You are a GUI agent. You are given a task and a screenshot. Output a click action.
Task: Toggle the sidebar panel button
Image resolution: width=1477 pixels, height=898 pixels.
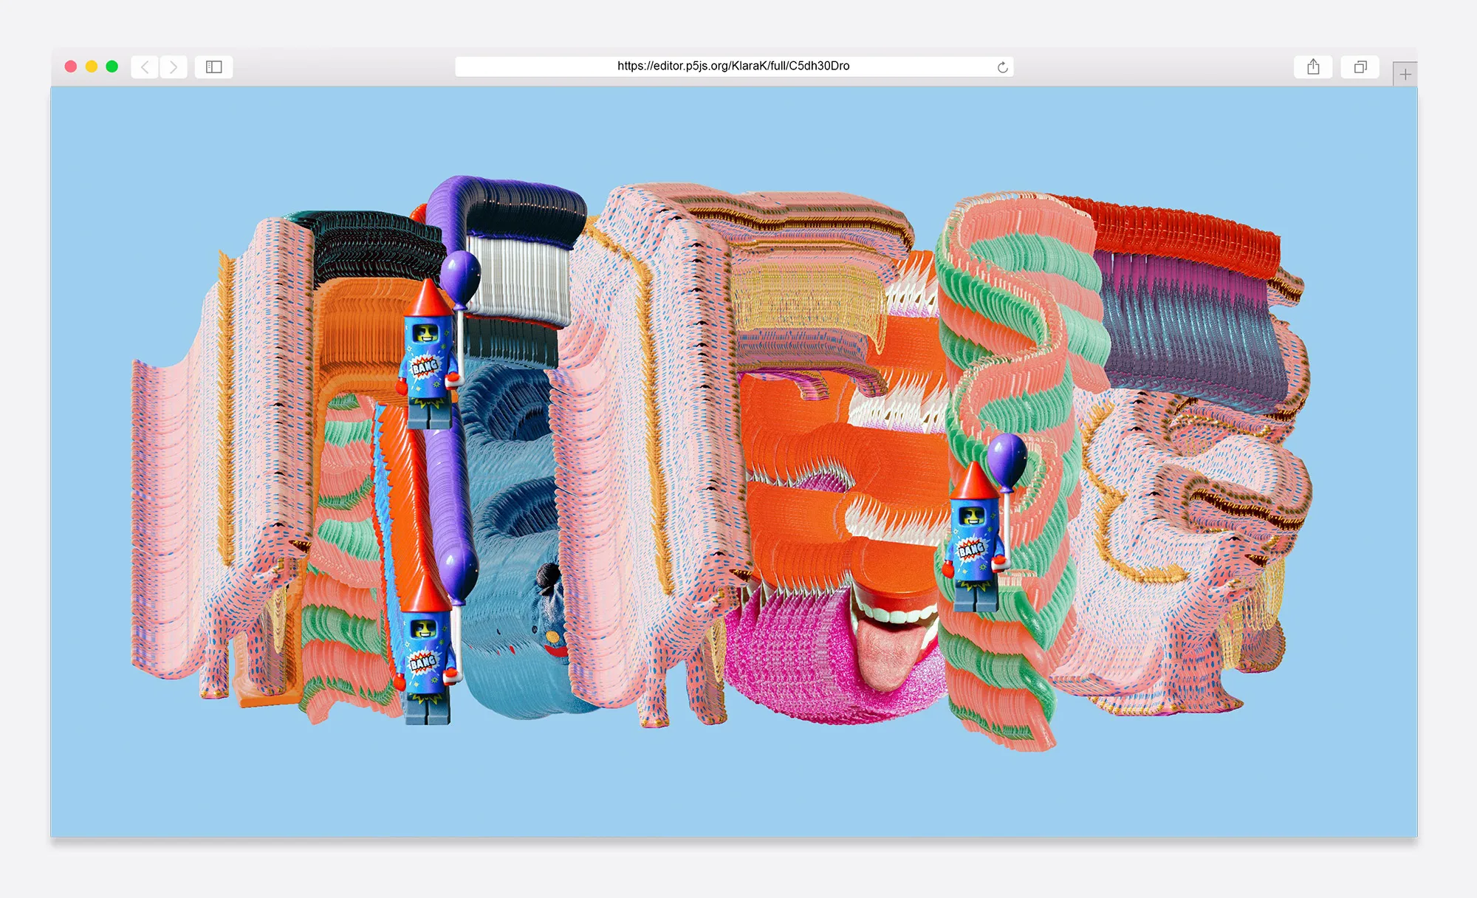214,67
